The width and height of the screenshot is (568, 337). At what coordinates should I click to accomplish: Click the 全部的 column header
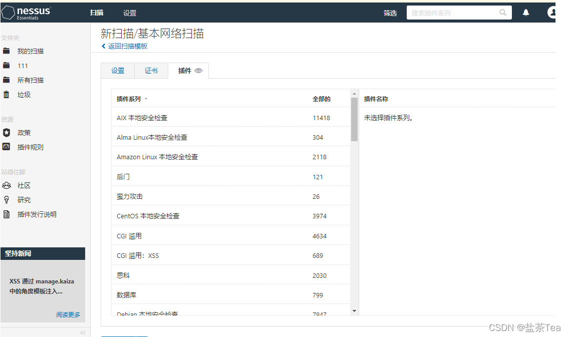point(321,99)
